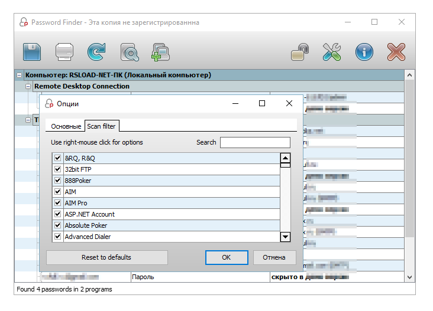The width and height of the screenshot is (433, 311).
Task: Click the Print toolbar icon
Action: coord(64,52)
